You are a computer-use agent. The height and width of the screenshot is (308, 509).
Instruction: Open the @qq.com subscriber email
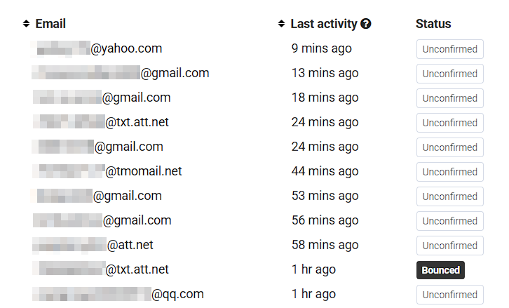tap(118, 294)
